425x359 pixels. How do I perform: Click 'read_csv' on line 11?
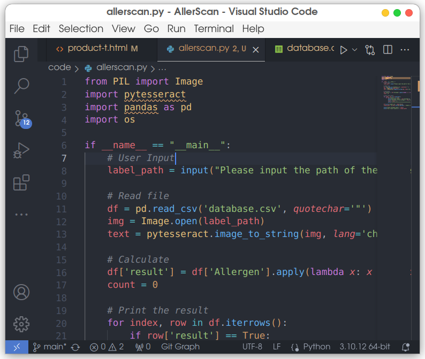point(175,209)
